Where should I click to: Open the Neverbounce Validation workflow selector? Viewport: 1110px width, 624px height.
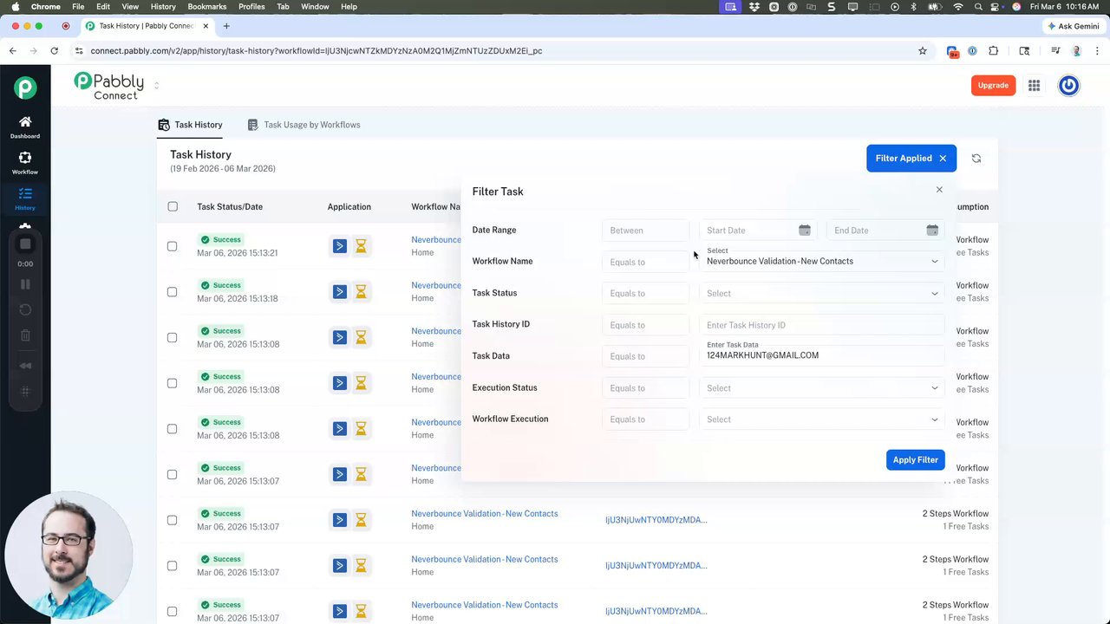point(821,261)
